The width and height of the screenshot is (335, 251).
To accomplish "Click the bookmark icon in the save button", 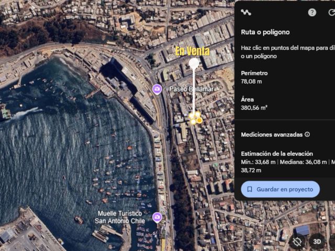I will tap(250, 189).
